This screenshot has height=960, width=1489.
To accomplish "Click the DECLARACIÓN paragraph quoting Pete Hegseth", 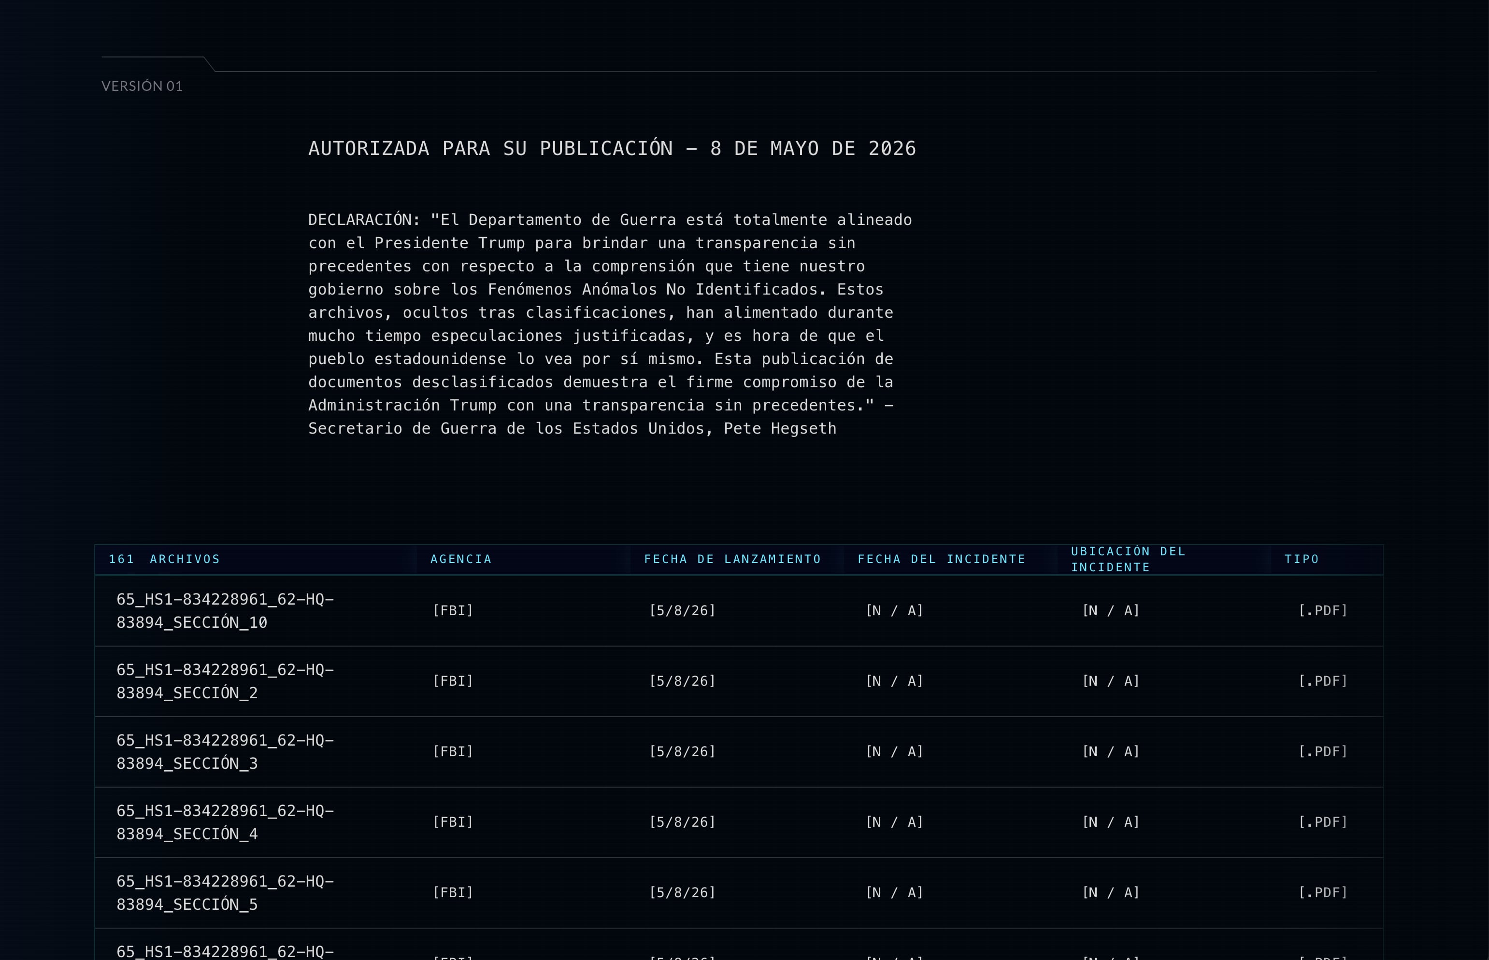I will pos(611,324).
